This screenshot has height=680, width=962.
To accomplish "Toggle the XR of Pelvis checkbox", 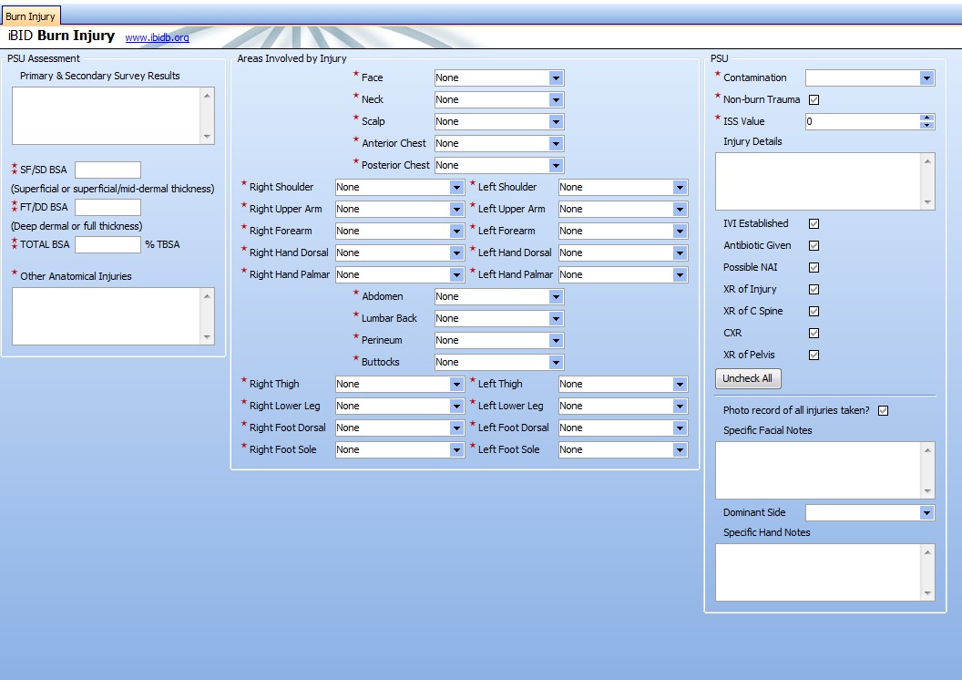I will pyautogui.click(x=814, y=355).
